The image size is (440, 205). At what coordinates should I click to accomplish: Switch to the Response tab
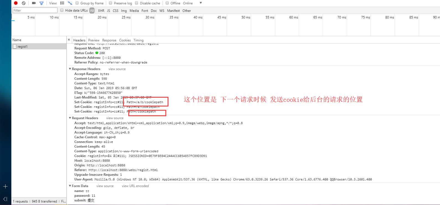109,40
